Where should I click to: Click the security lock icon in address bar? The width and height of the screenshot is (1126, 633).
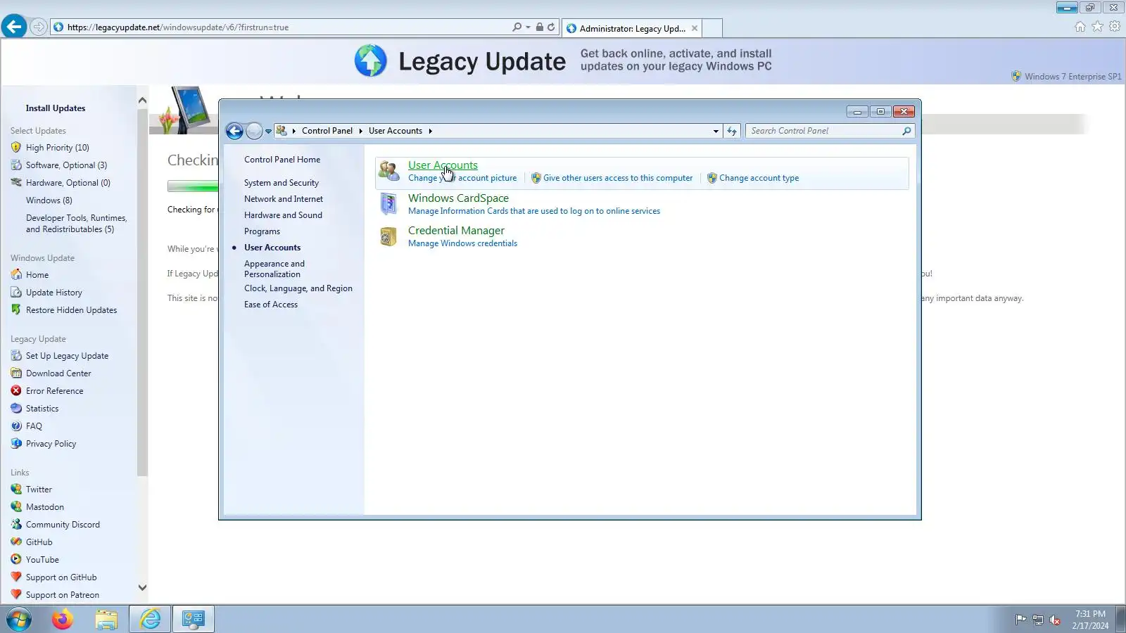[539, 27]
